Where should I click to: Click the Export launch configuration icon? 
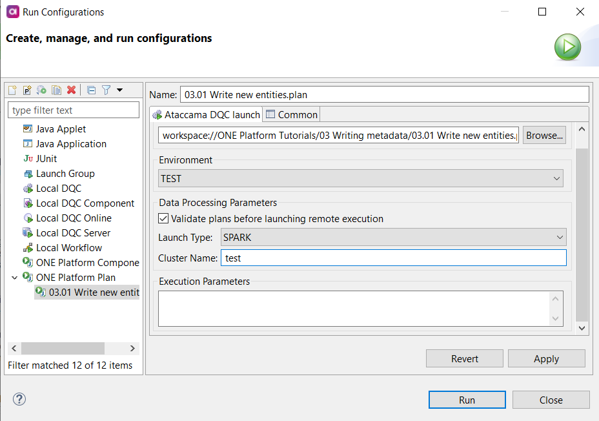(41, 90)
